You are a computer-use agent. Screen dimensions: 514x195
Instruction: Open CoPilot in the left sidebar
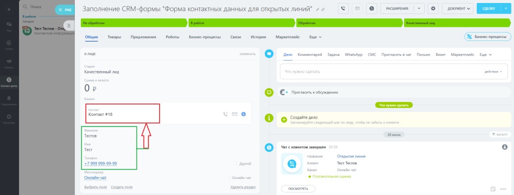point(9,44)
